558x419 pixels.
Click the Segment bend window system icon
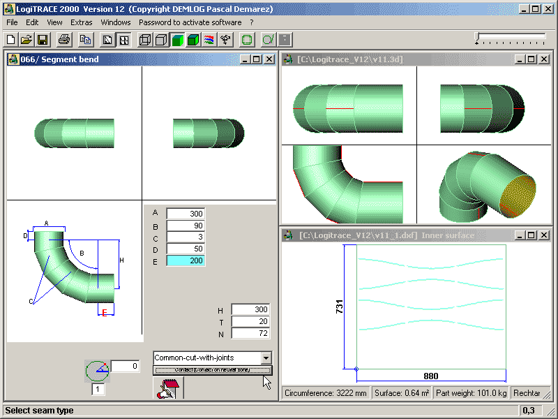point(13,59)
